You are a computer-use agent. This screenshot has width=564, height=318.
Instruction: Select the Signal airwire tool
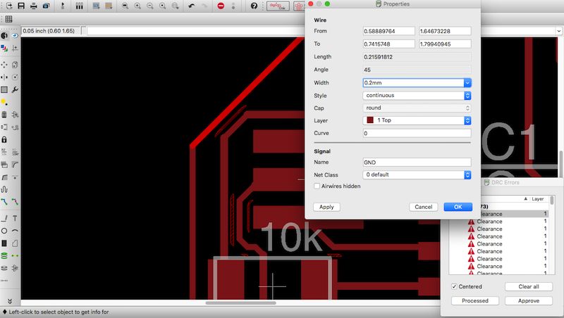tap(15, 255)
